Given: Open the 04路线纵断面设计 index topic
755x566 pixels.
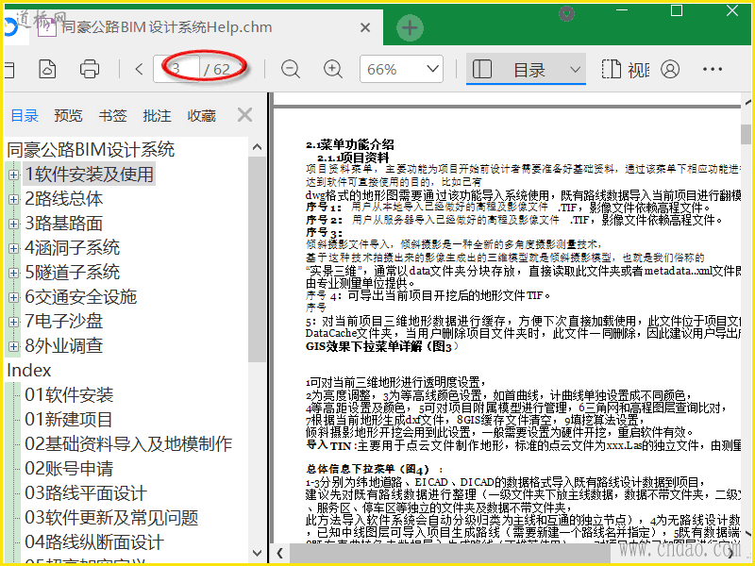Looking at the screenshot, I should pyautogui.click(x=94, y=542).
